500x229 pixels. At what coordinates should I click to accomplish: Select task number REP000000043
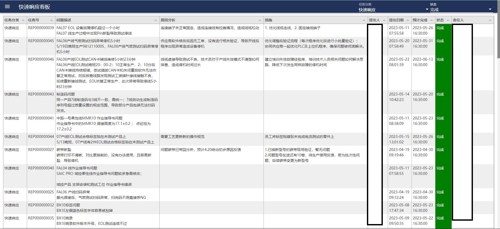pos(41,94)
